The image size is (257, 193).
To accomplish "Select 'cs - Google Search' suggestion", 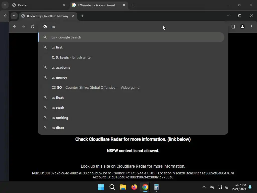I will pos(131,37).
